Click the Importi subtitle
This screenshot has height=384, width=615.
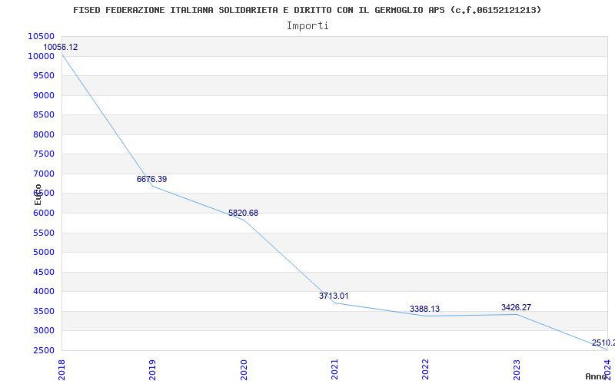tap(307, 26)
